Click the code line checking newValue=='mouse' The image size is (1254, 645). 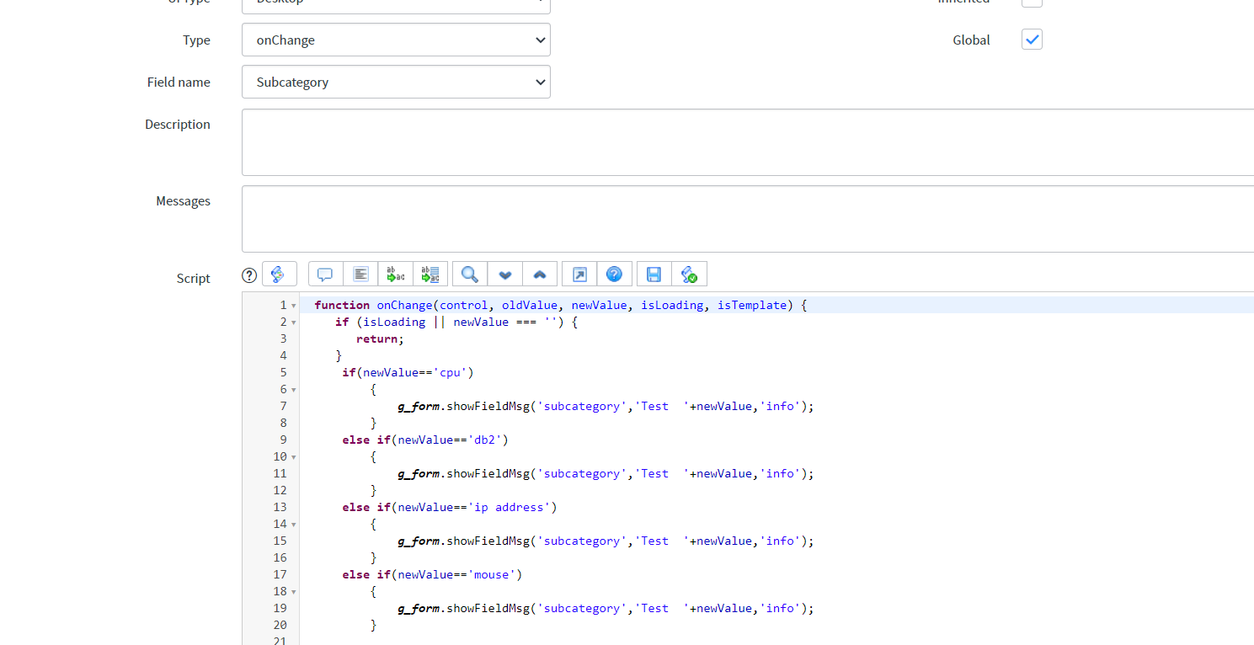point(432,574)
